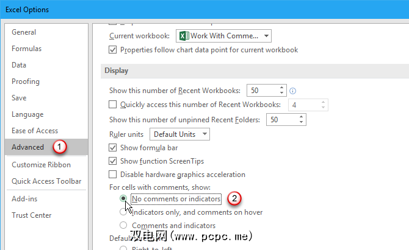Decrease unpinned Recent Folders spinner value
Screen dimensions: 409x250
[301, 122]
